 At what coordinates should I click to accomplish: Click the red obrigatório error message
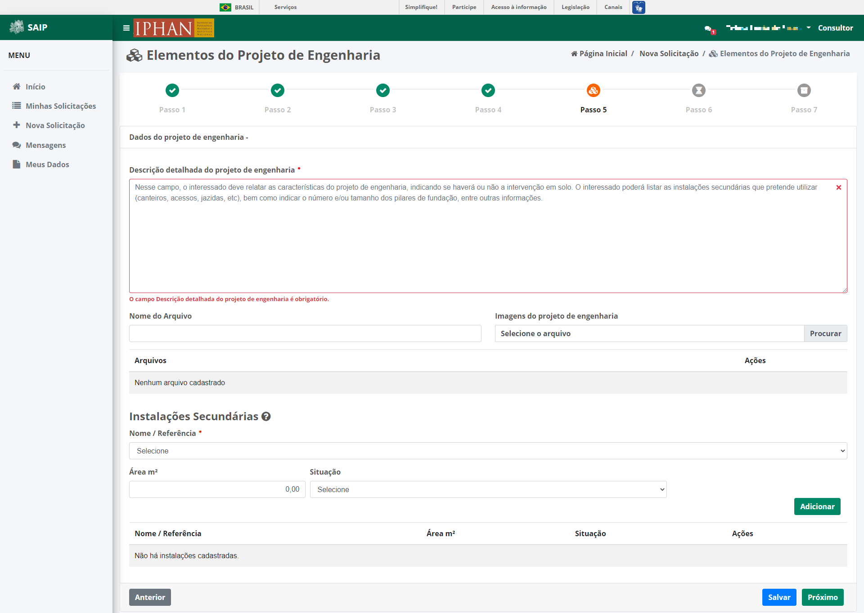tap(229, 299)
